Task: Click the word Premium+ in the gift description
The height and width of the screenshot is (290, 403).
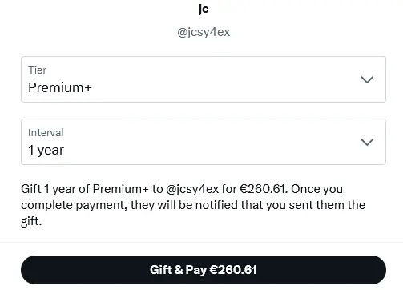Action: tap(120, 189)
